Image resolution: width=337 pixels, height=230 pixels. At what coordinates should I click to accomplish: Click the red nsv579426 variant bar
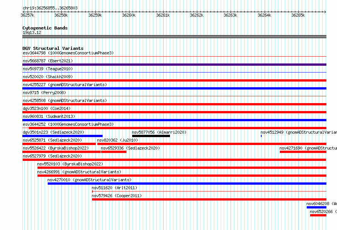(209, 199)
